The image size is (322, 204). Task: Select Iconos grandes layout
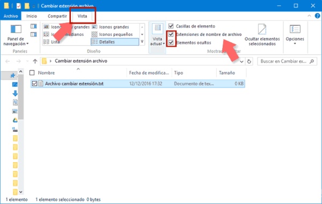click(x=111, y=27)
